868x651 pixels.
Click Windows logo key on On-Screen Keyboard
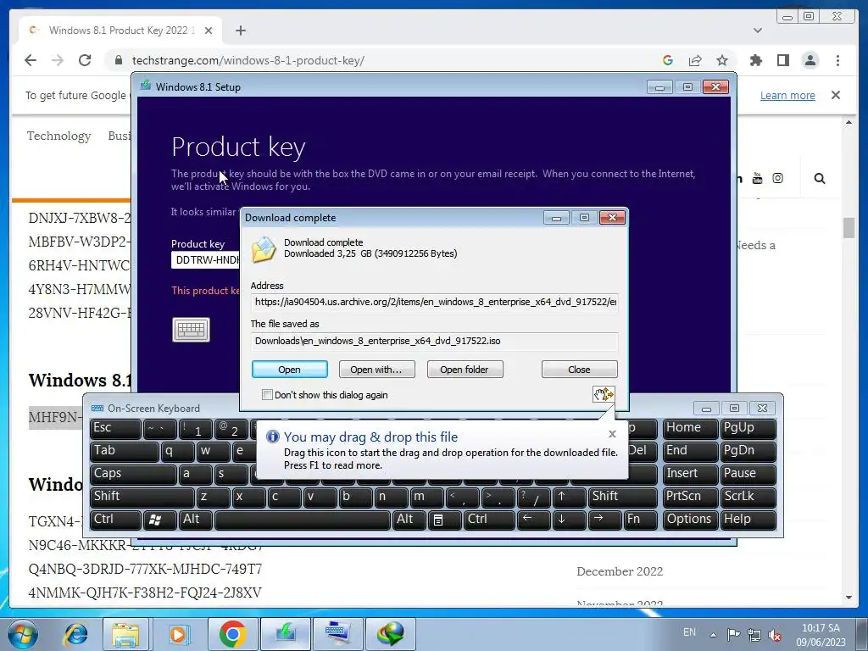[159, 520]
